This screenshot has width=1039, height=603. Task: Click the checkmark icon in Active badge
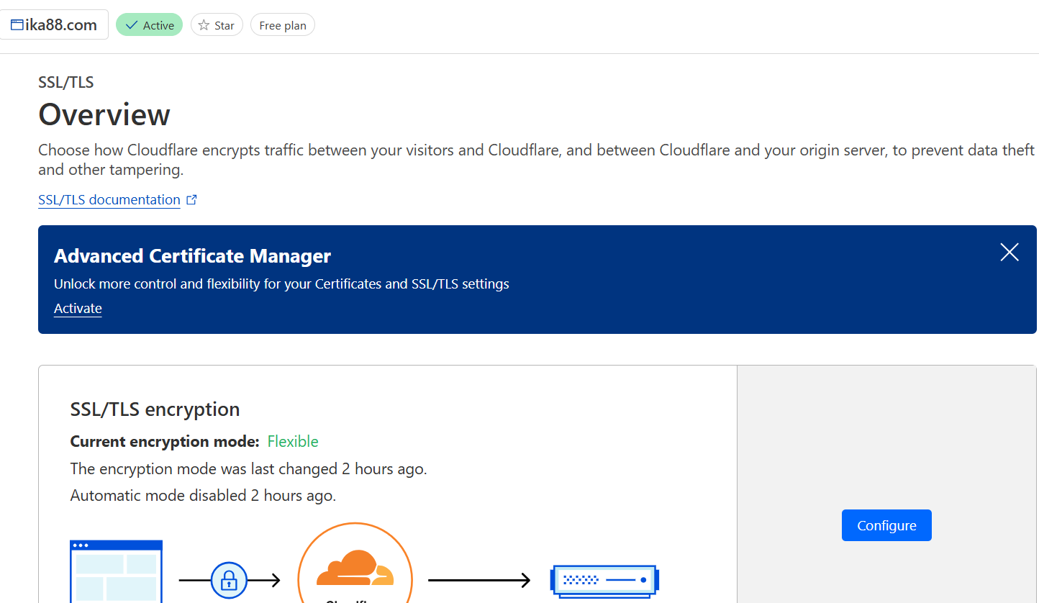click(132, 25)
